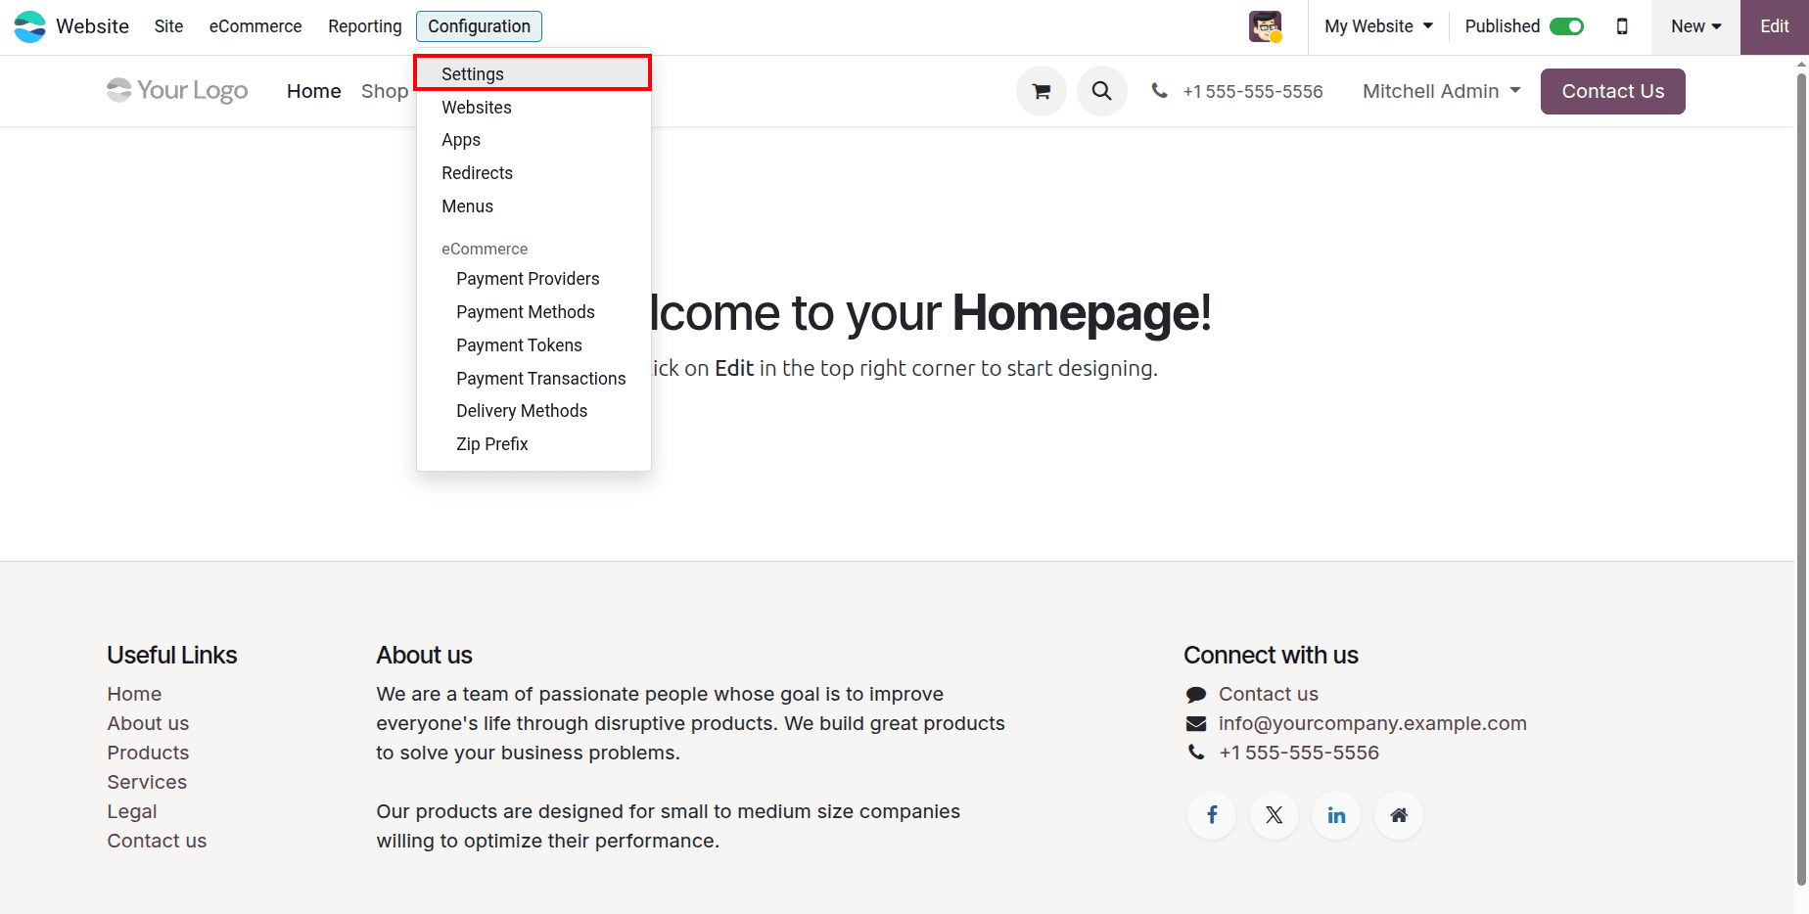Open the Configuration menu

tap(479, 26)
